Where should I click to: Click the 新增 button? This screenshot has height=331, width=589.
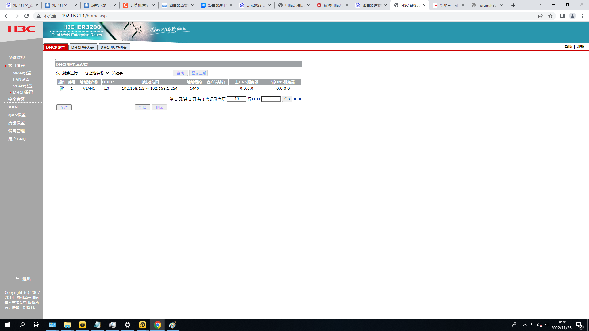coord(142,107)
